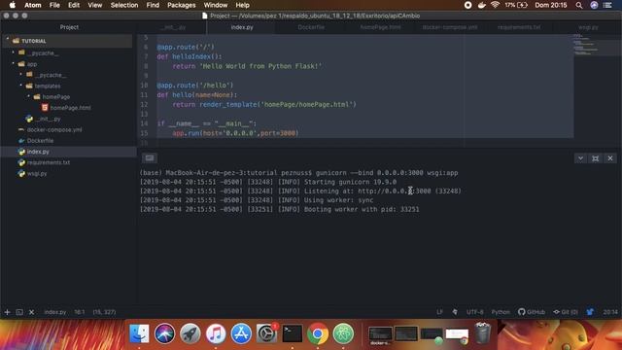Maximize the terminal panel

pyautogui.click(x=596, y=158)
